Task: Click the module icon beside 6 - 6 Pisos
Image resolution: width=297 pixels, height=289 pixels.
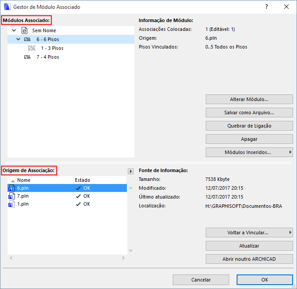Action: pos(27,39)
